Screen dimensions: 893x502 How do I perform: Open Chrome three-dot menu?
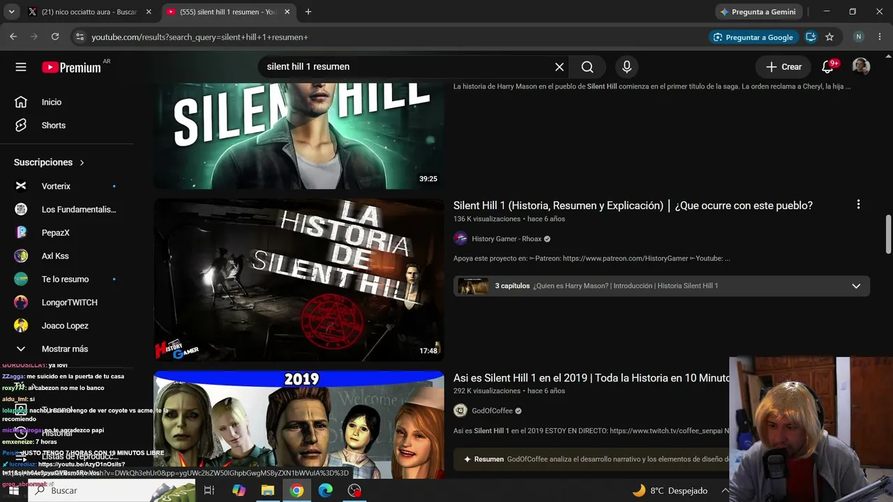[x=880, y=37]
